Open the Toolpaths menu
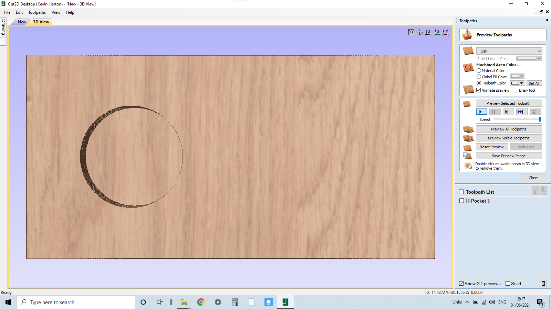Screen dimensions: 551x309 37,12
